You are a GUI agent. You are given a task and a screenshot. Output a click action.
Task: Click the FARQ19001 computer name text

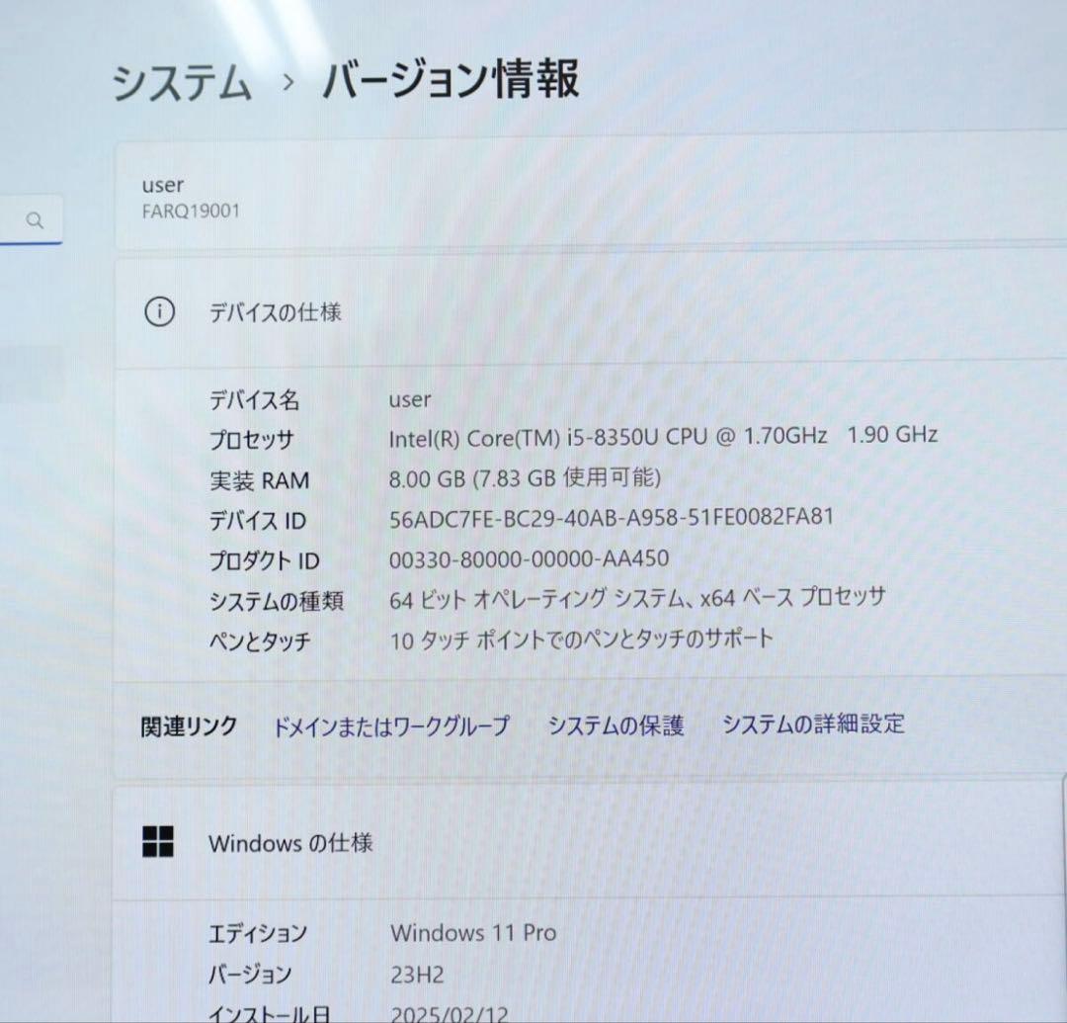tap(192, 211)
